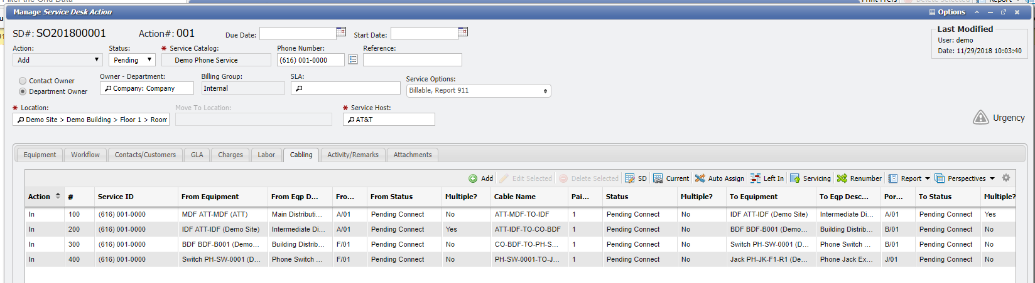Viewport: 1035px width, 283px height.
Task: Click the phone number list icon
Action: [353, 59]
